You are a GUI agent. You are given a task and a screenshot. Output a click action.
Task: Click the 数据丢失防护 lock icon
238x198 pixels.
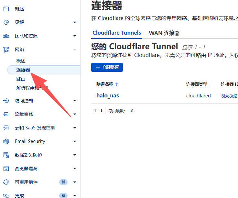click(6, 155)
